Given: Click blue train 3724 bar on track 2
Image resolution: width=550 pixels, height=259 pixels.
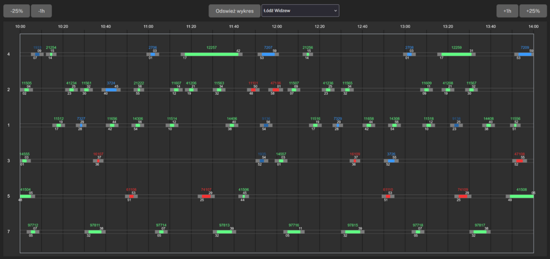Looking at the screenshot, I should (111, 89).
